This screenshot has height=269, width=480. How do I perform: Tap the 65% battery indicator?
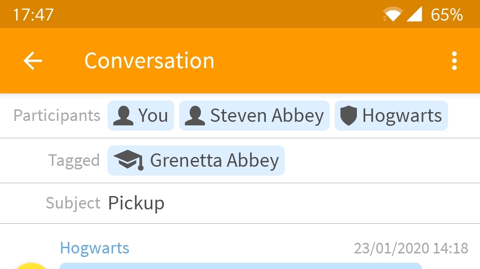pyautogui.click(x=447, y=15)
